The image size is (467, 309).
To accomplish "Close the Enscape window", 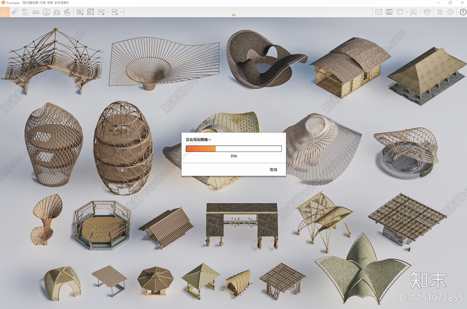I will (x=462, y=3).
